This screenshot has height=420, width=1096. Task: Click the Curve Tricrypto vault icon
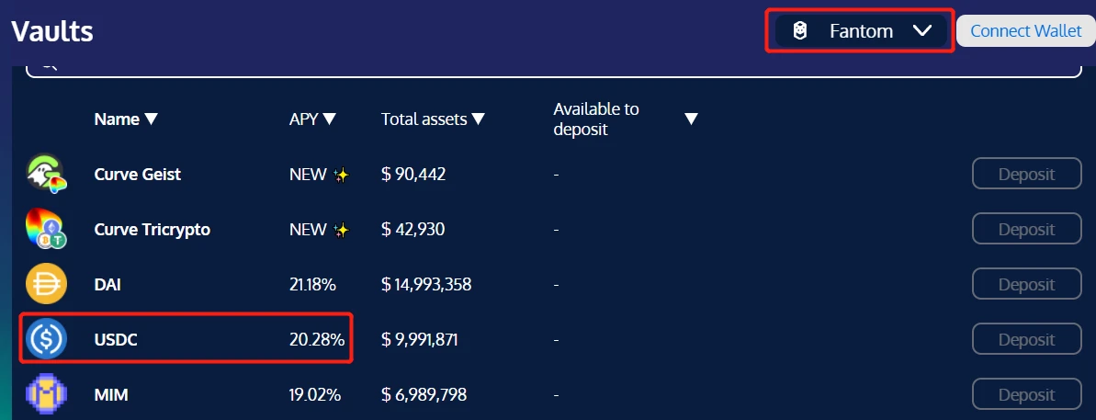pos(45,229)
